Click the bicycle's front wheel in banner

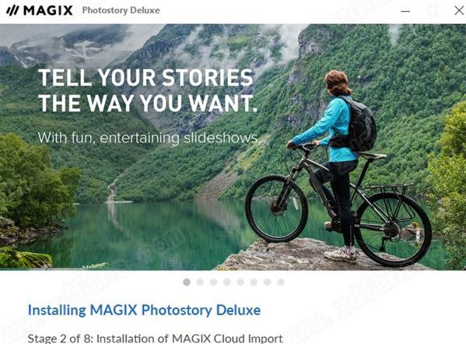(x=276, y=209)
